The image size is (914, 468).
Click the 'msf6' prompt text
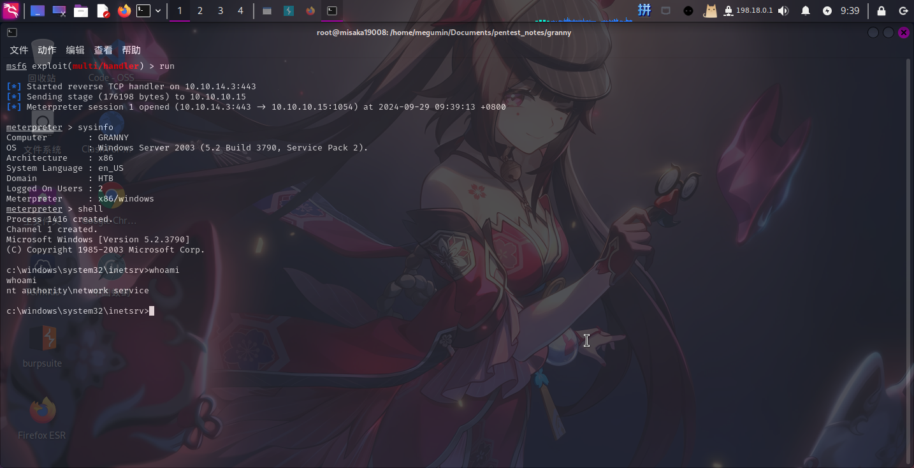[17, 66]
